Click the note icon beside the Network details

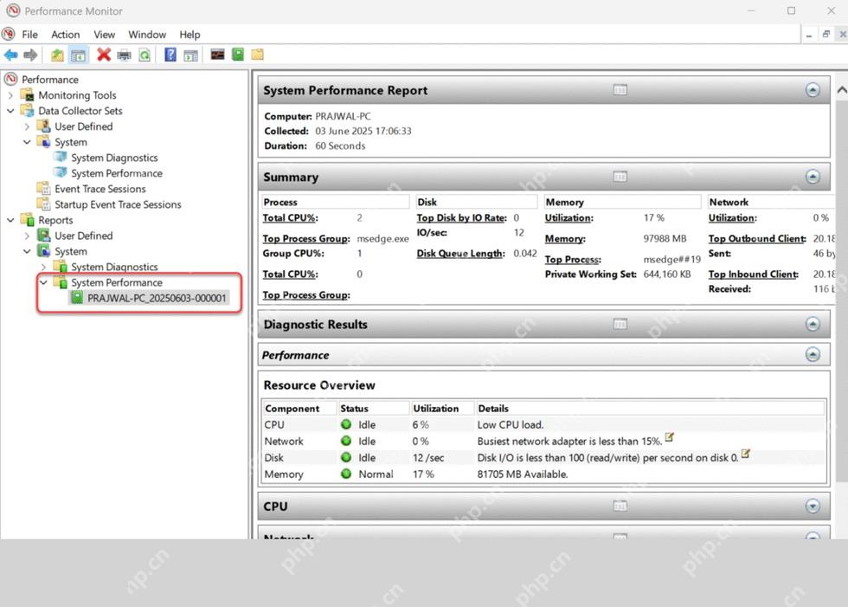tap(670, 437)
